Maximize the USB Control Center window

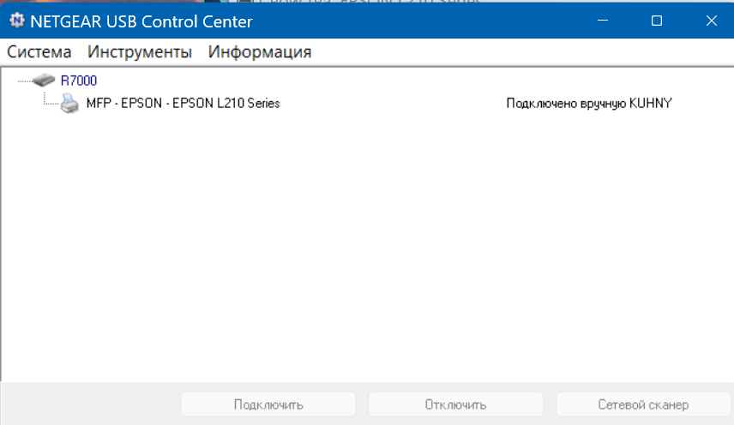tap(657, 21)
